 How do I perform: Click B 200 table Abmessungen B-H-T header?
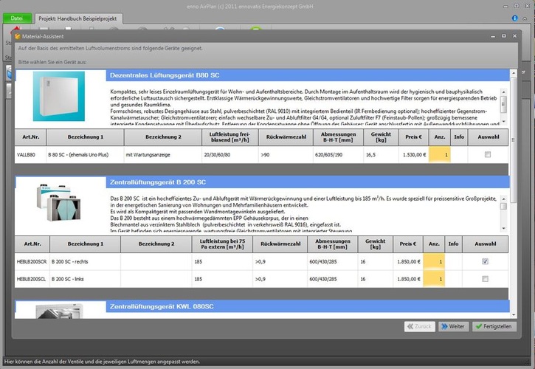tap(333, 244)
